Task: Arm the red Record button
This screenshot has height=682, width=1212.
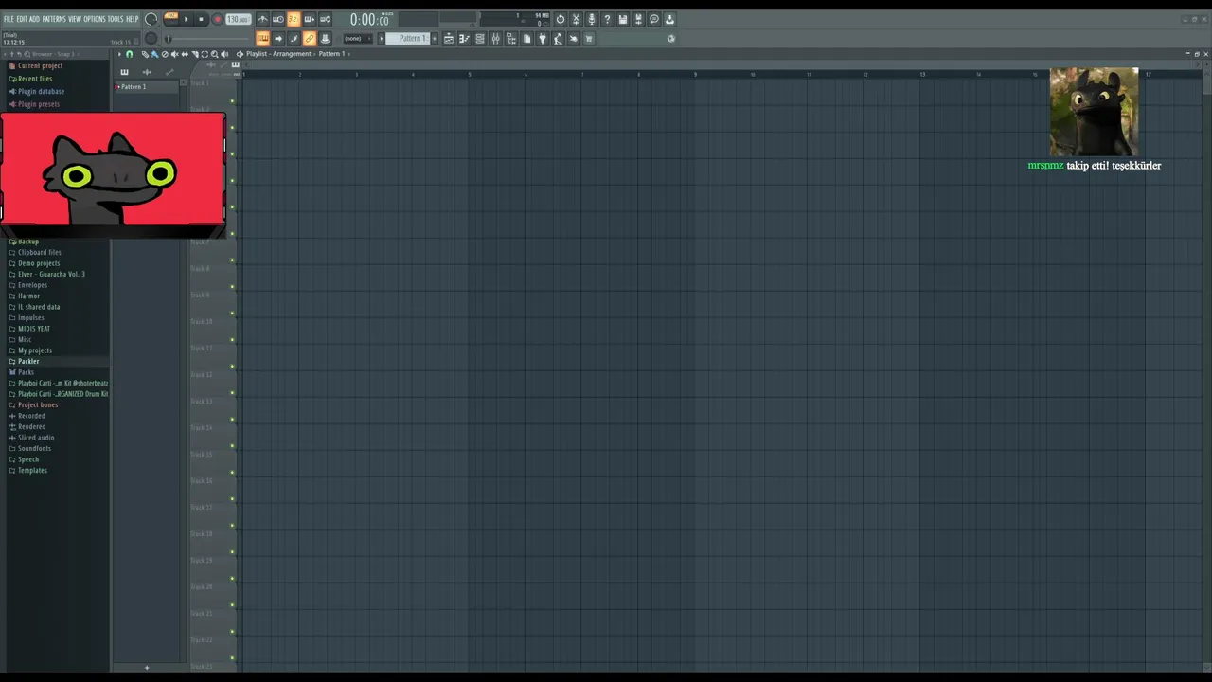Action: 218,19
